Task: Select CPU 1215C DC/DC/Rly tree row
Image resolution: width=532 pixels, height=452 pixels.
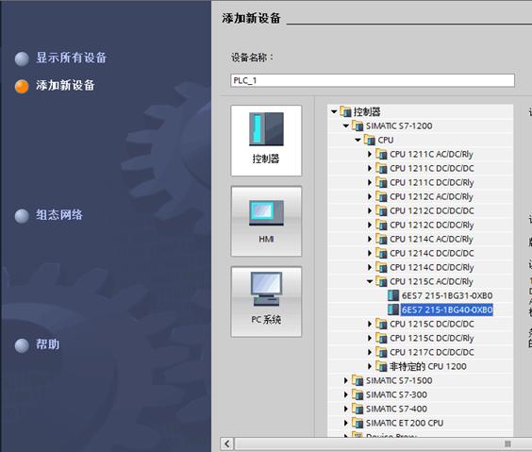Action: pos(421,338)
